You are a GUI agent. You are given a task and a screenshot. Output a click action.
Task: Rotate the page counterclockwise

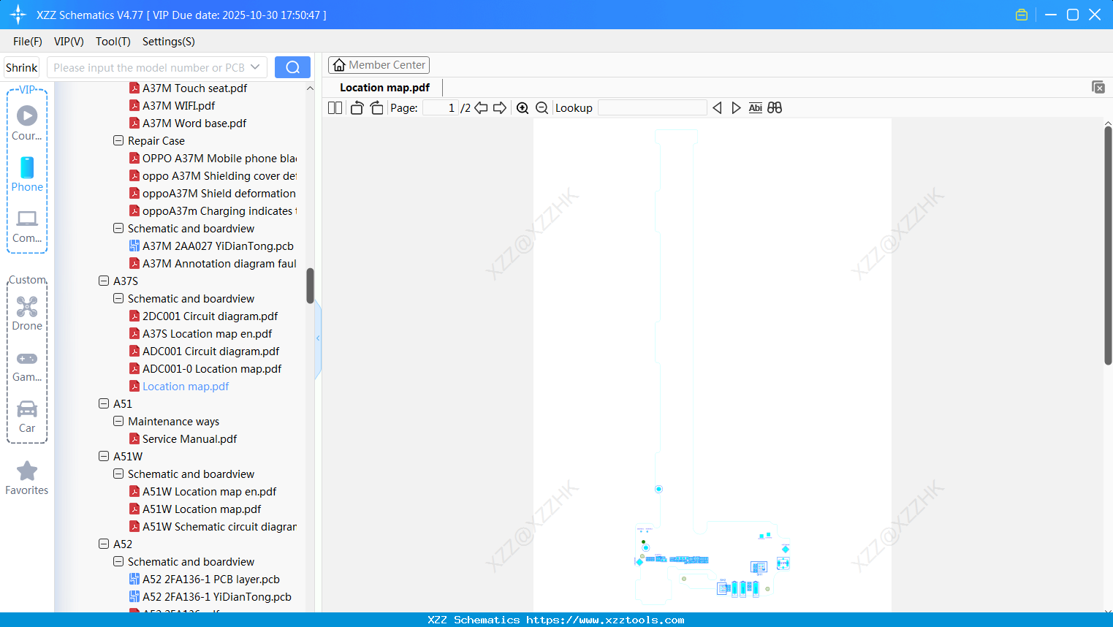tap(357, 108)
